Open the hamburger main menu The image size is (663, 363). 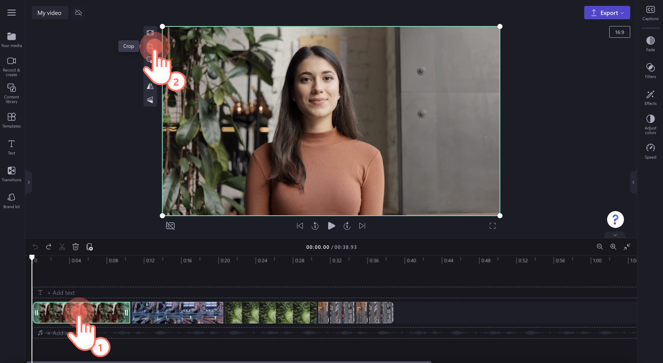12,13
